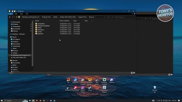Click the Search Plug-ins field
This screenshot has width=182, height=102.
point(123,17)
